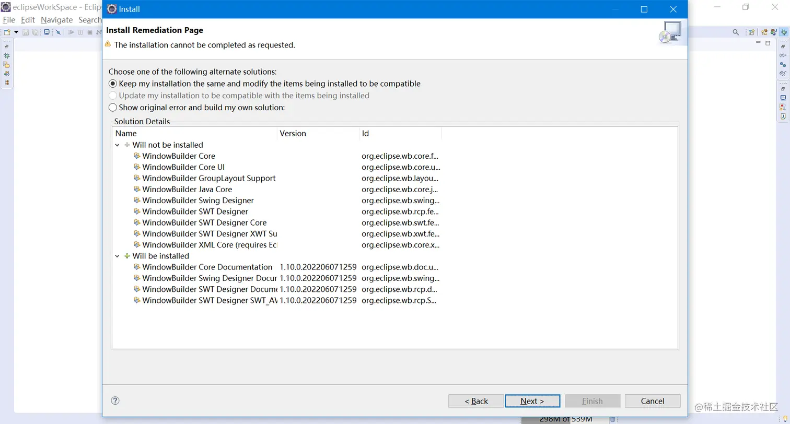
Task: Run garbage collector trash icon
Action: [612, 419]
